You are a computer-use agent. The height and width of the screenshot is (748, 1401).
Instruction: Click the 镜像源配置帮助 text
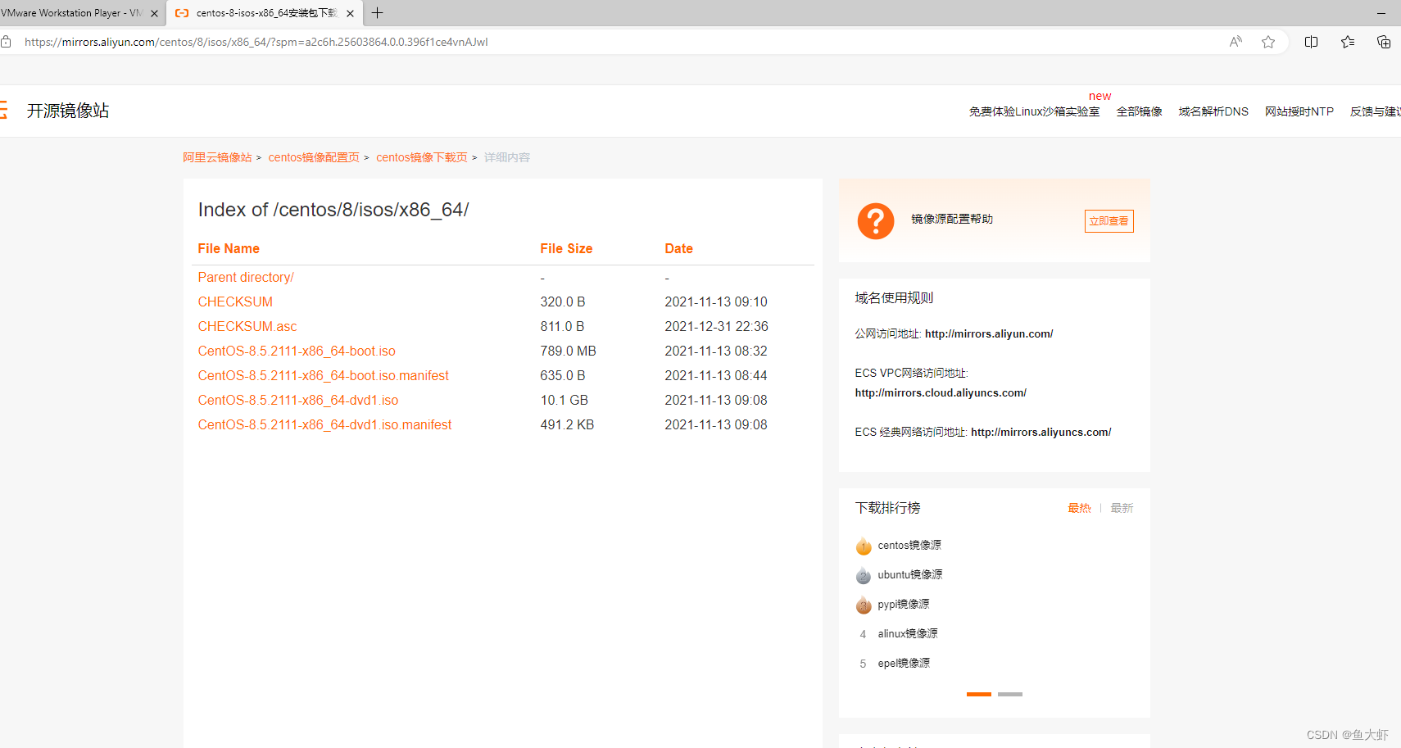952,219
